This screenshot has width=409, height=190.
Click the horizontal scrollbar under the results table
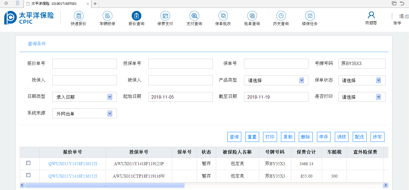pos(104,185)
